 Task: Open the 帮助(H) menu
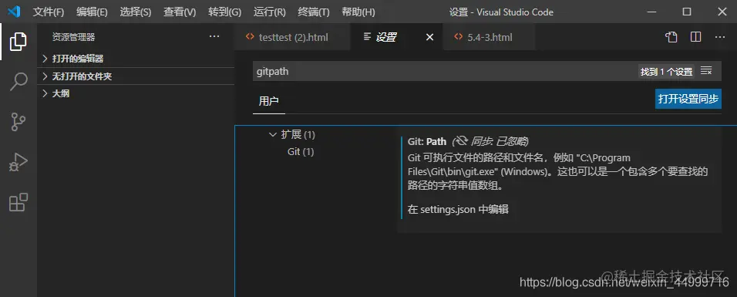tap(358, 12)
